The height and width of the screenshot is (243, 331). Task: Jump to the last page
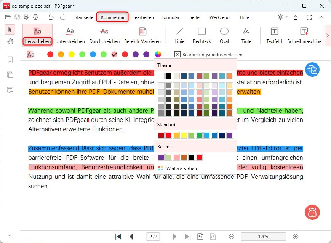coord(187,237)
